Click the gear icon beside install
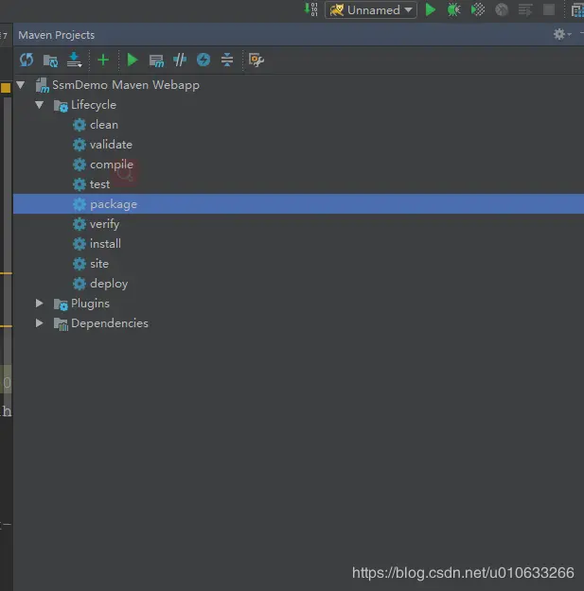 [80, 244]
